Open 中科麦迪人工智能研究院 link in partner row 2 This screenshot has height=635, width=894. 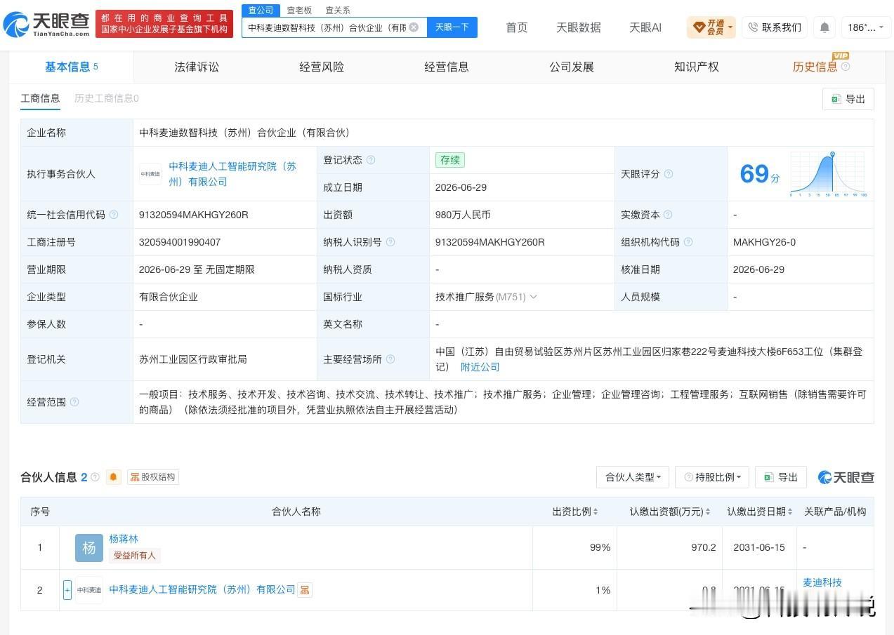click(x=202, y=590)
